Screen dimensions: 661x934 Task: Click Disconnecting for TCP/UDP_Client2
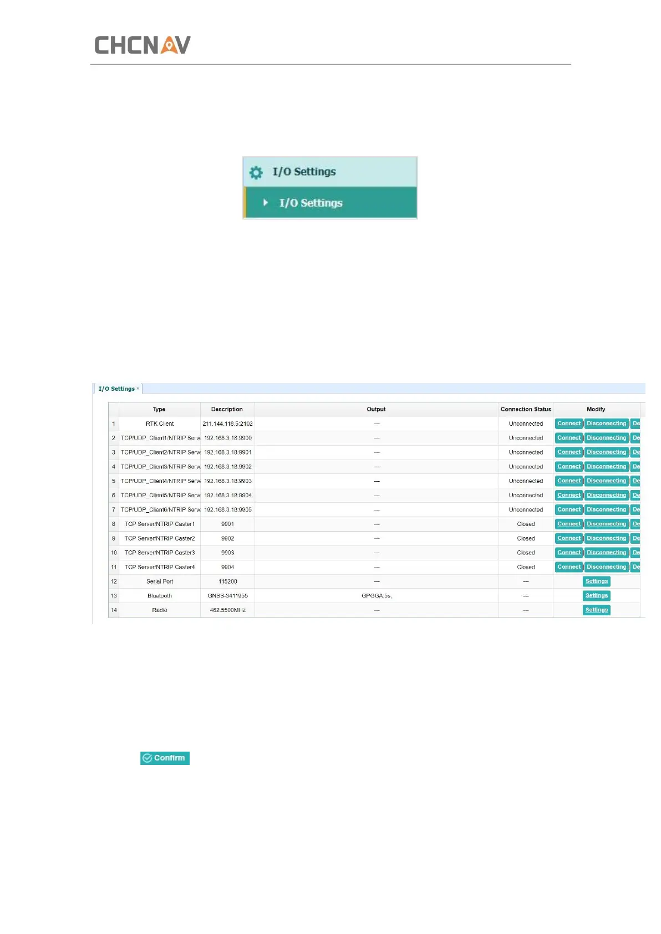(x=606, y=452)
